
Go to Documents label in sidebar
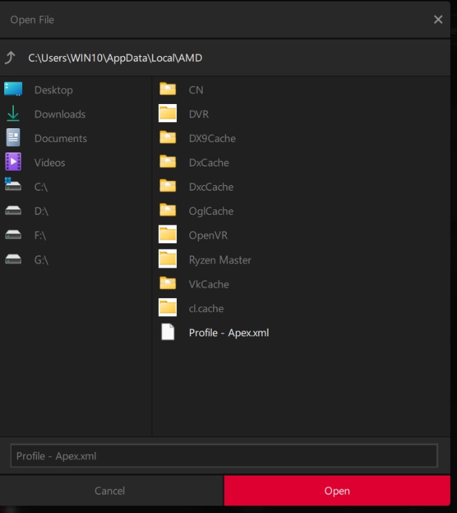[61, 139]
